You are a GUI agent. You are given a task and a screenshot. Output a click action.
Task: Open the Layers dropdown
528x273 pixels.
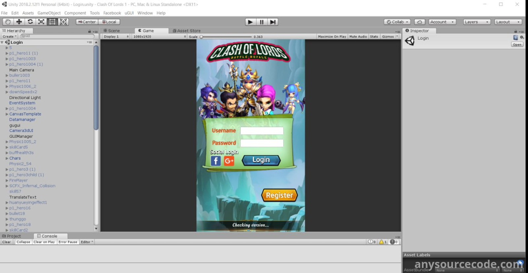click(x=476, y=22)
